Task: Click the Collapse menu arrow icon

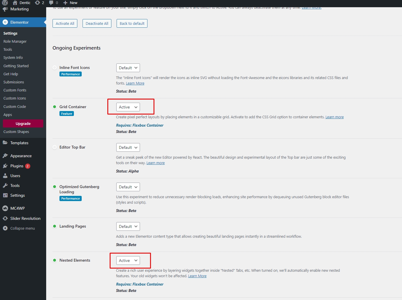Action: 5,228
